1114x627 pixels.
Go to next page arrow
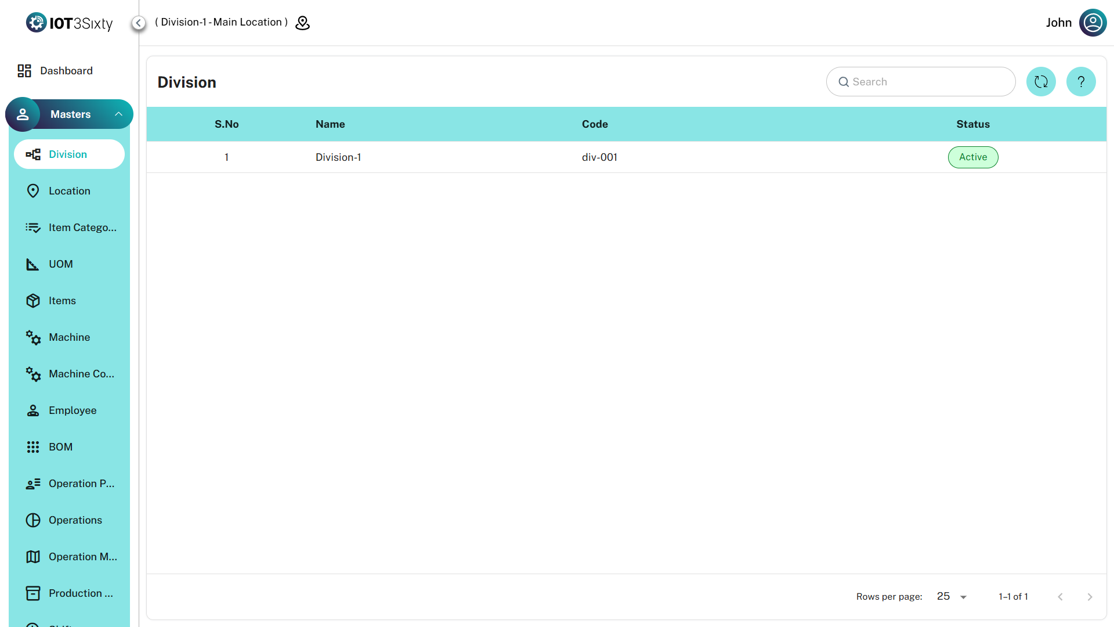tap(1090, 597)
